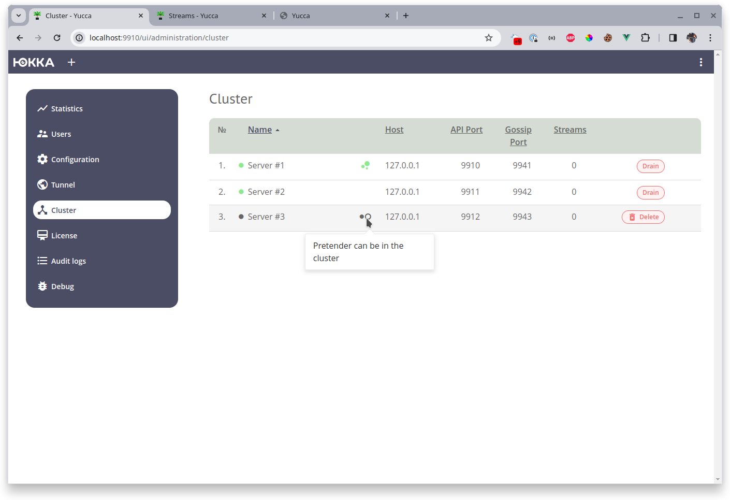
Task: Sort the table by API Port
Action: point(466,130)
